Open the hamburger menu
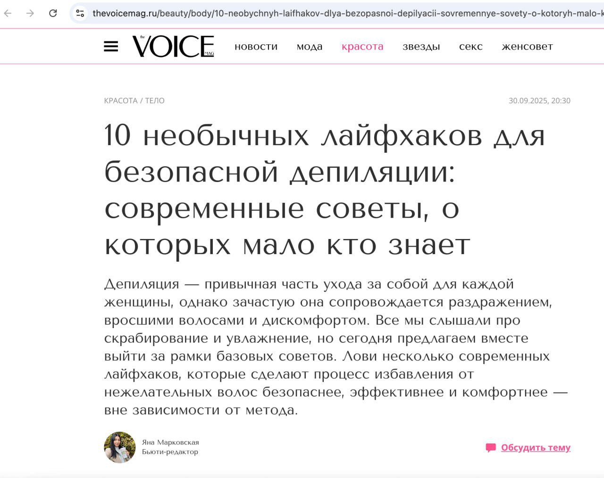This screenshot has width=604, height=478. 111,46
